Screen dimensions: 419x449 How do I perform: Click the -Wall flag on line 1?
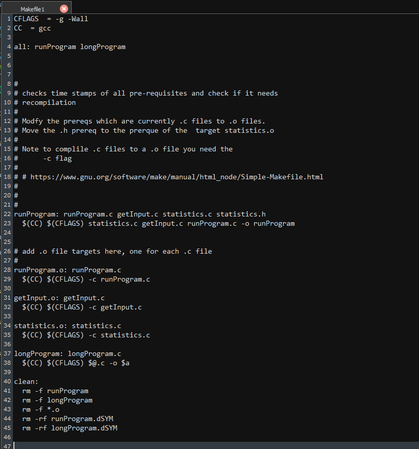[78, 19]
